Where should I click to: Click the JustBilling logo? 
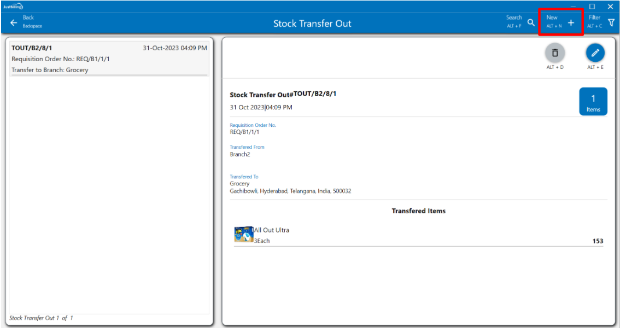coord(13,6)
